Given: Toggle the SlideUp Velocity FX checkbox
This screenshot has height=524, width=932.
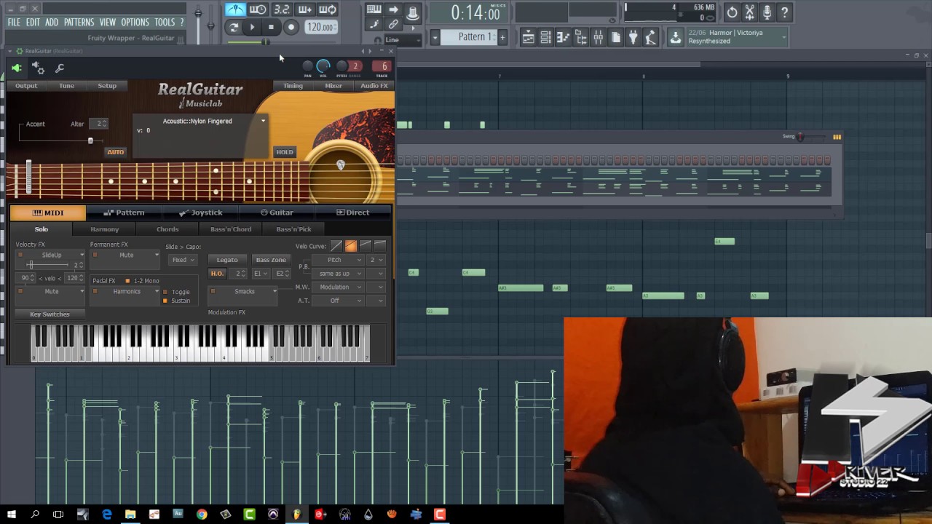Looking at the screenshot, I should pos(20,255).
